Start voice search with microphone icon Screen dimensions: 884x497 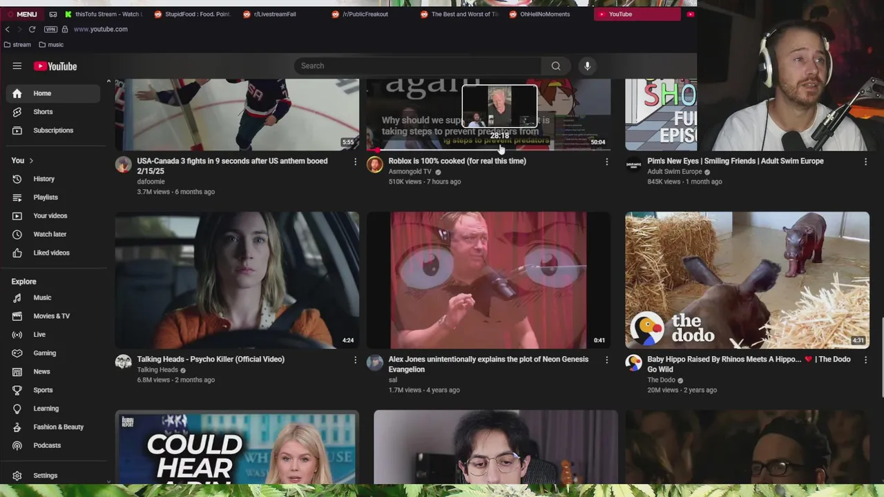[587, 66]
